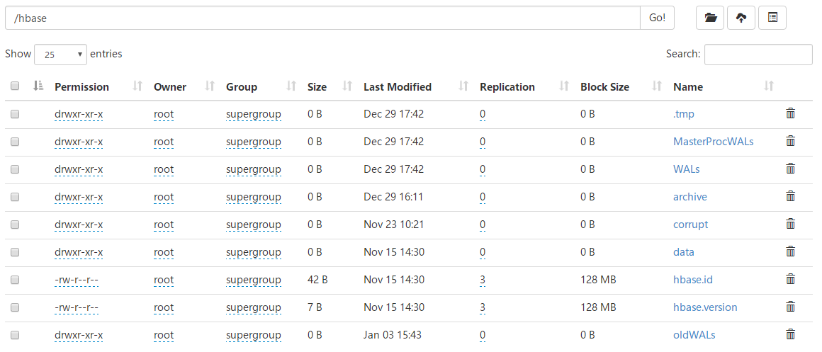This screenshot has width=822, height=352.
Task: Select the checkbox for hbase.version row
Action: pos(15,307)
